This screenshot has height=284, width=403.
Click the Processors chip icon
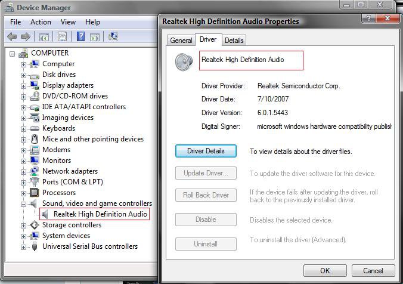35,193
